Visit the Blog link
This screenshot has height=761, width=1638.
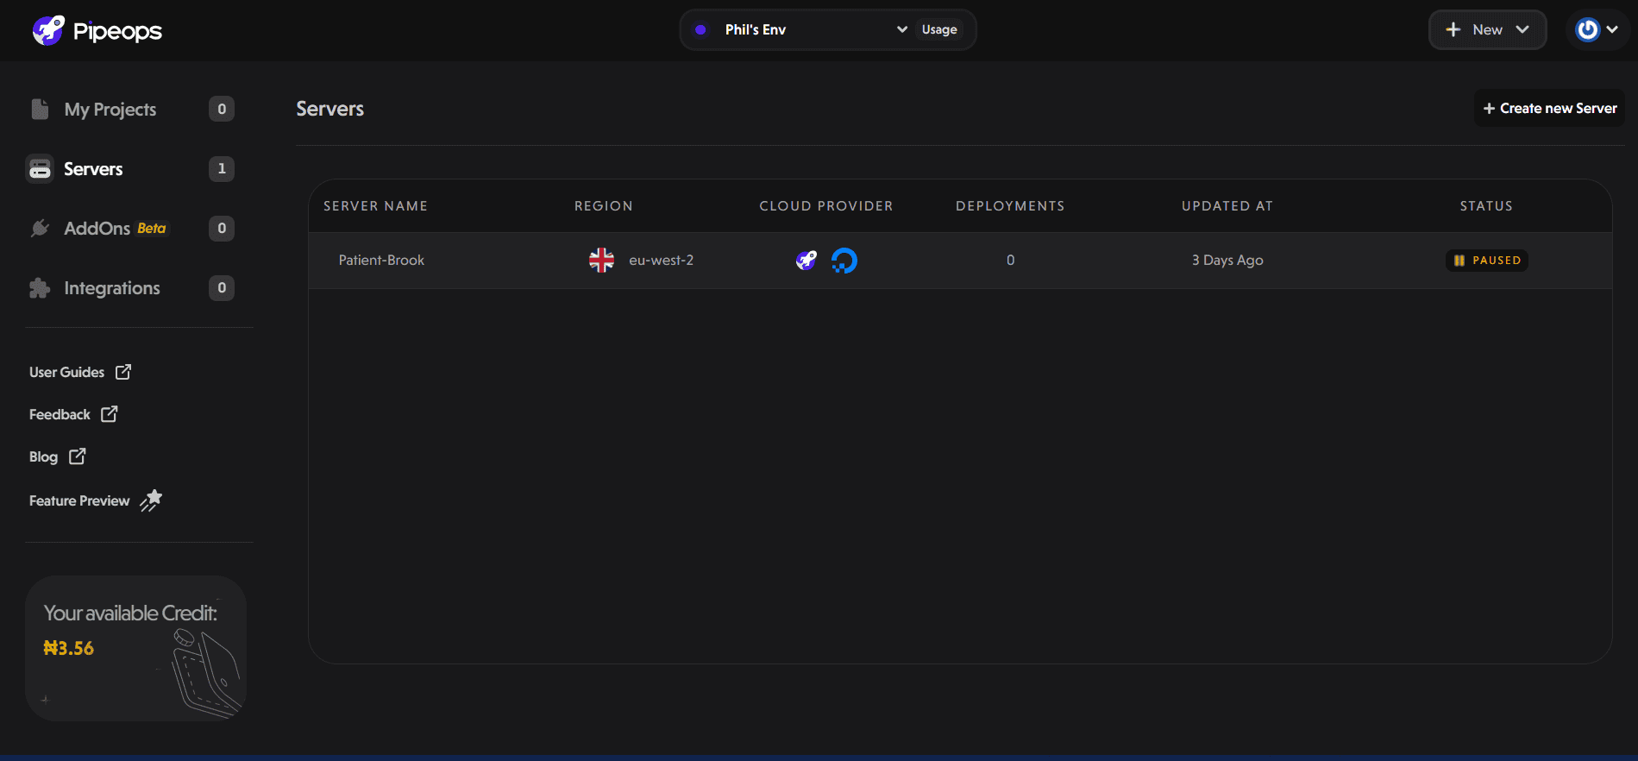(43, 456)
